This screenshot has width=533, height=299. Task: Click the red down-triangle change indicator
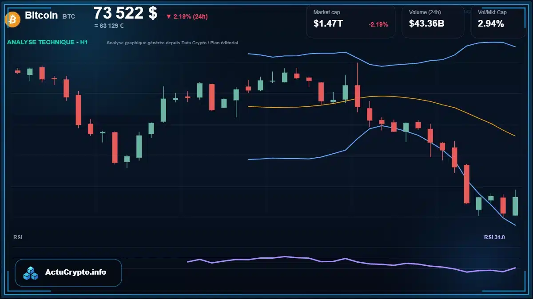[169, 17]
